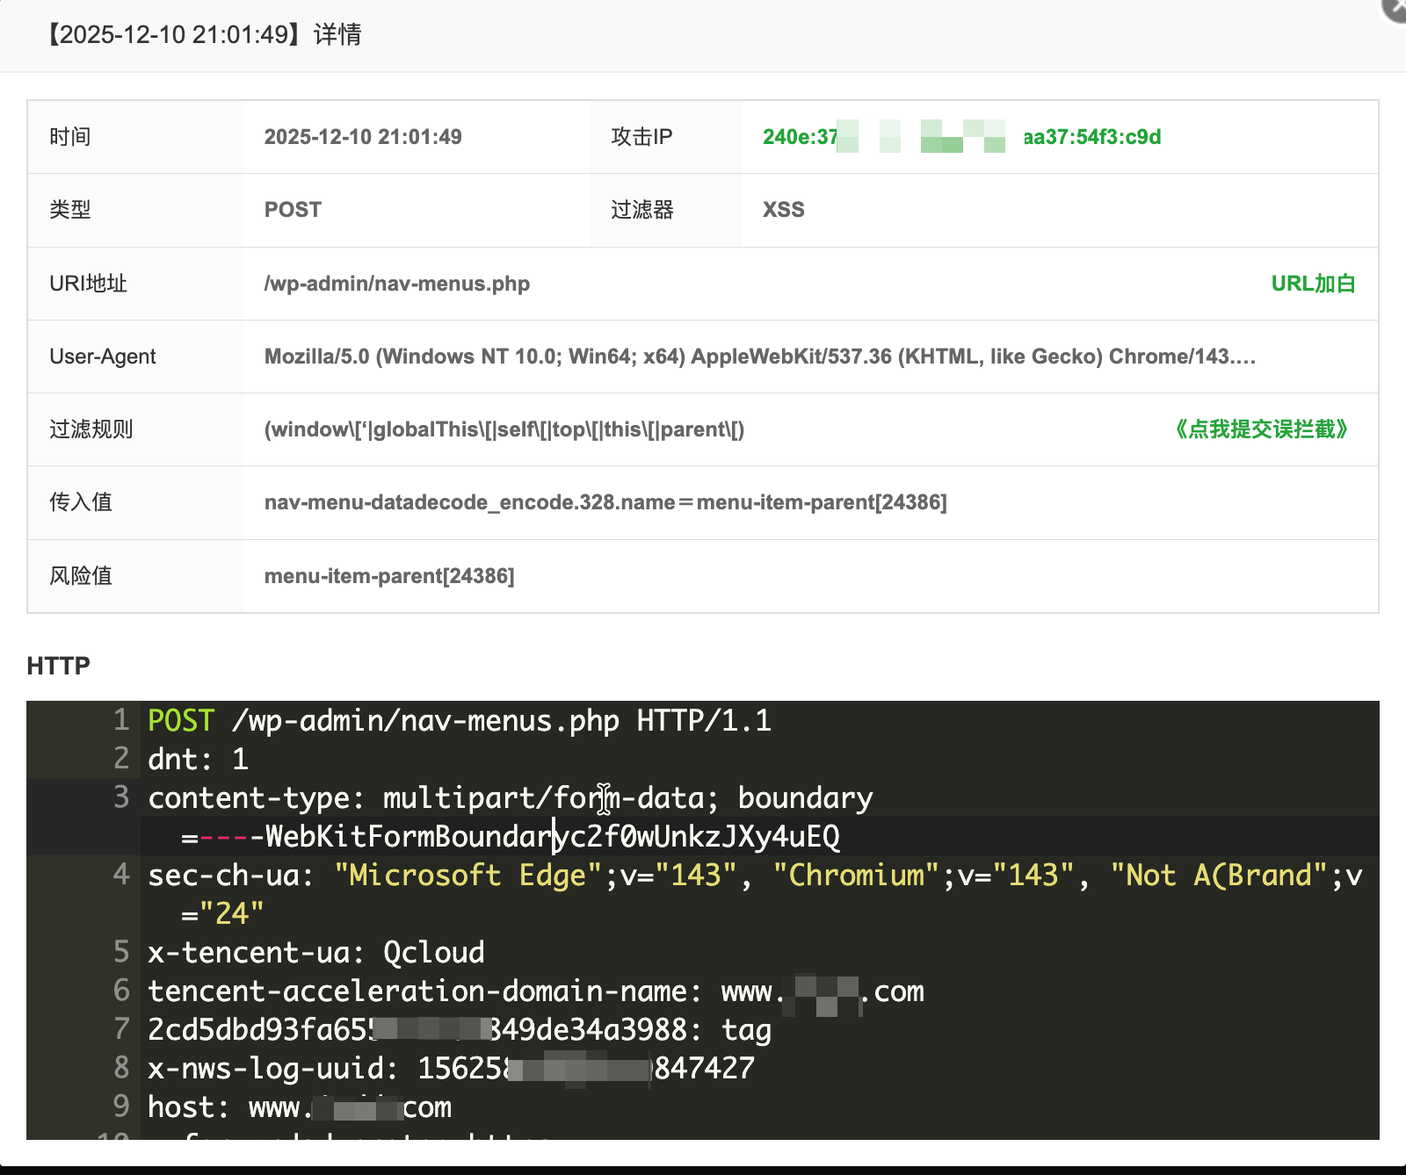Click the POST keyword in code line 1
Screen dimensions: 1406x1175
[181, 721]
